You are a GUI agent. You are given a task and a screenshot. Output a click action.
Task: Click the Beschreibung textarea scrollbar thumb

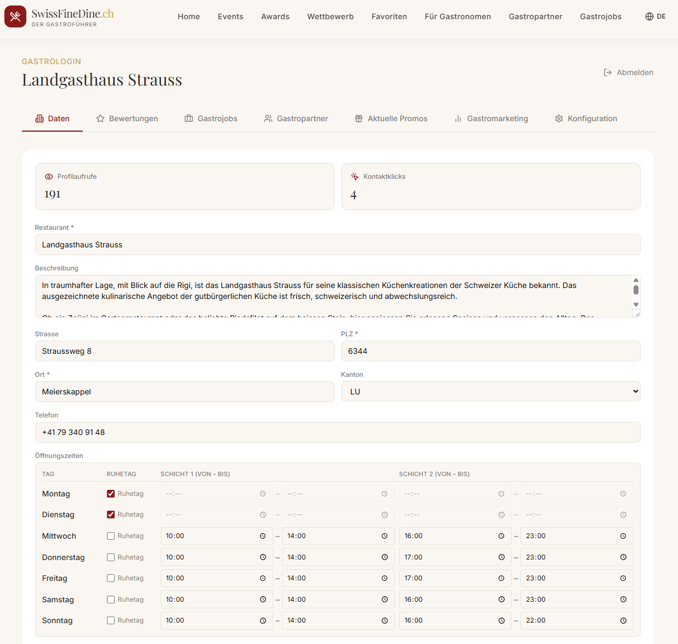[636, 290]
